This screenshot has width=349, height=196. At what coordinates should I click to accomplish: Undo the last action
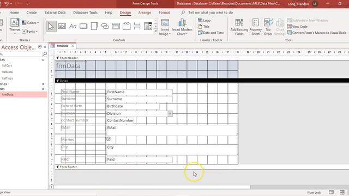pos(6,4)
